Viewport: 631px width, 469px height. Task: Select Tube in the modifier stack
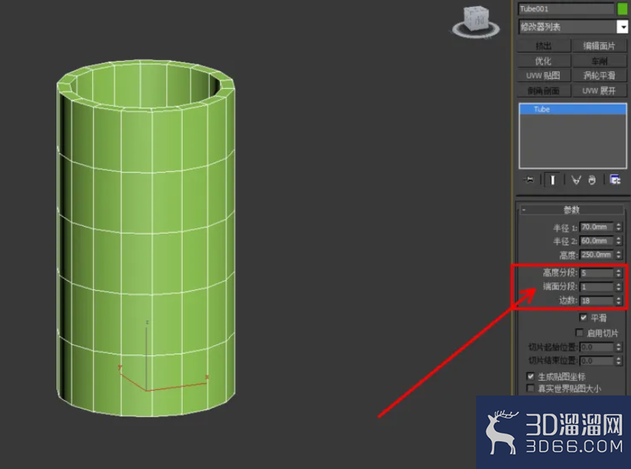point(573,109)
